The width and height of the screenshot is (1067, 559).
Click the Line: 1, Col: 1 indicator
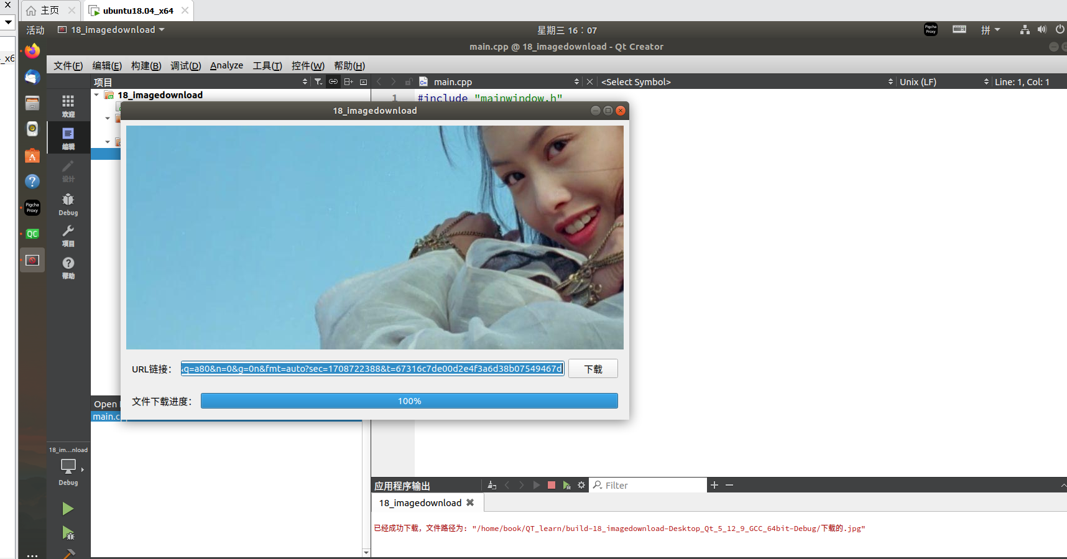(x=1022, y=81)
